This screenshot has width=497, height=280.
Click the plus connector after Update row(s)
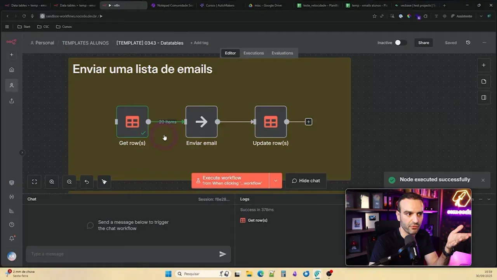pyautogui.click(x=308, y=121)
